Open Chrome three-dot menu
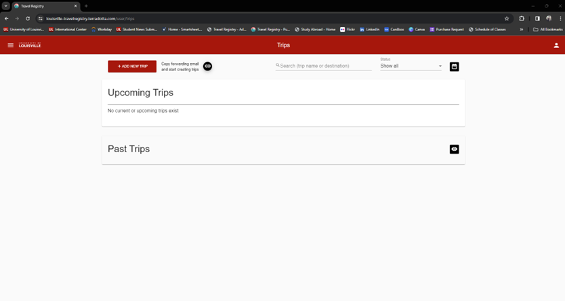Image resolution: width=565 pixels, height=301 pixels. (560, 19)
